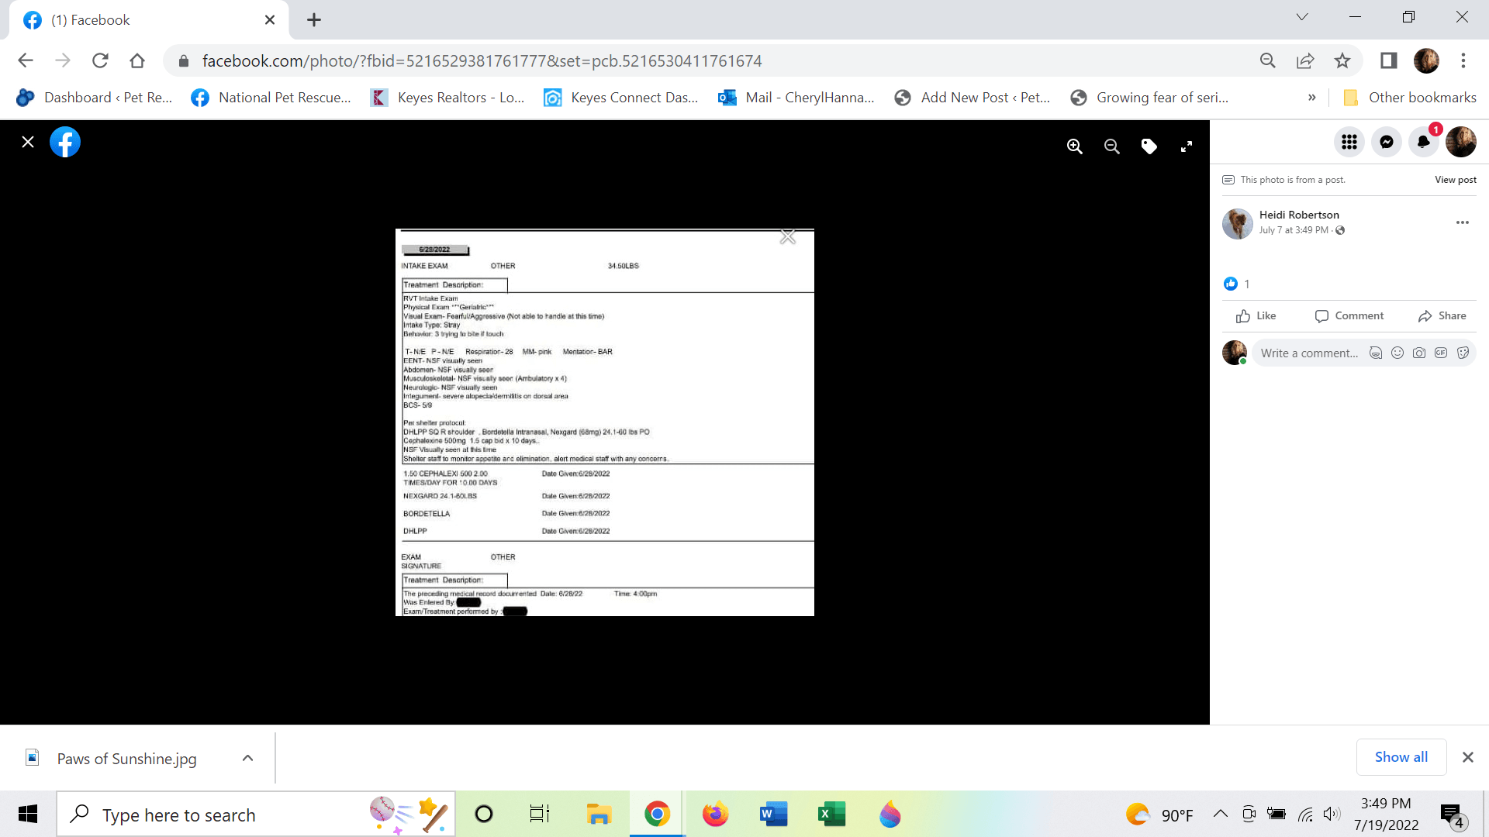Image resolution: width=1489 pixels, height=837 pixels.
Task: Open the Facebook Messenger icon
Action: tap(1386, 142)
